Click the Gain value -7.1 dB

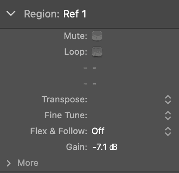click(105, 147)
